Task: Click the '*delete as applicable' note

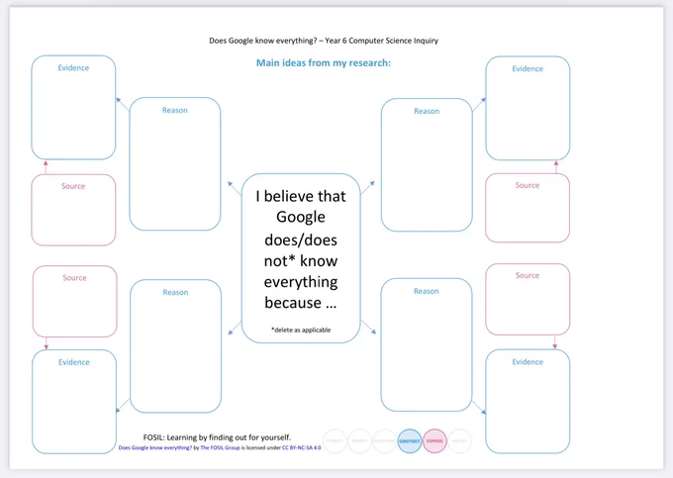Action: [301, 330]
